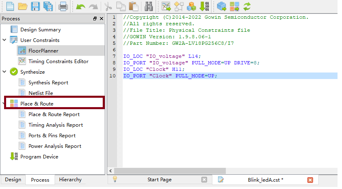Click the Design Summary icon
The height and width of the screenshot is (189, 342).
point(14,29)
